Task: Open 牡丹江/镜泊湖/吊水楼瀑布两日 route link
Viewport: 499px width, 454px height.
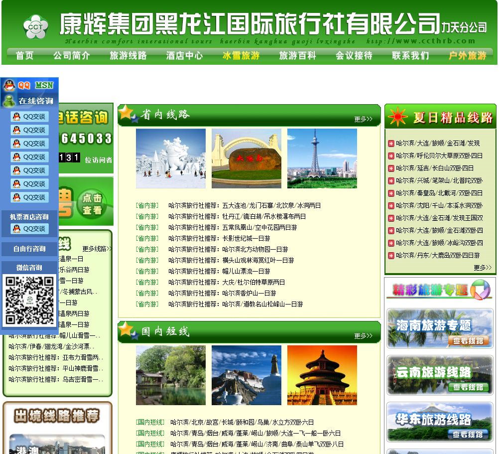Action: pos(237,216)
